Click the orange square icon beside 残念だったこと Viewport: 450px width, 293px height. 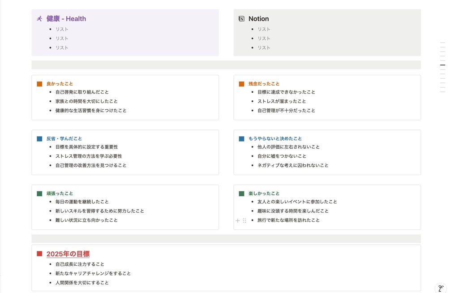(x=242, y=84)
